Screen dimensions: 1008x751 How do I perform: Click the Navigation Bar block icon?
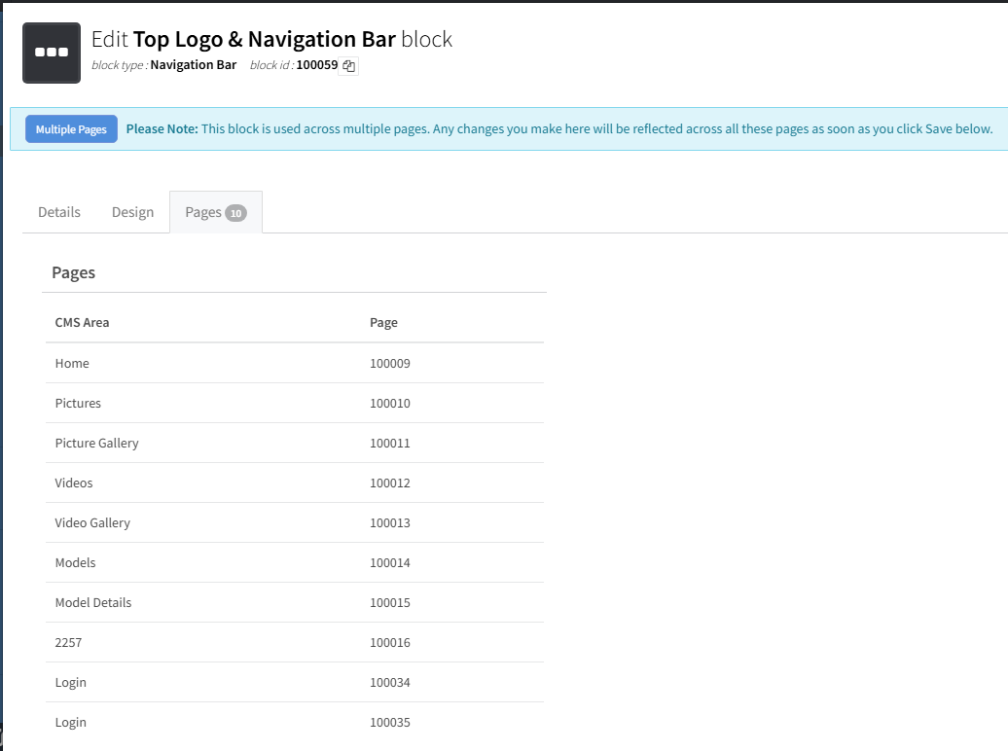point(52,53)
